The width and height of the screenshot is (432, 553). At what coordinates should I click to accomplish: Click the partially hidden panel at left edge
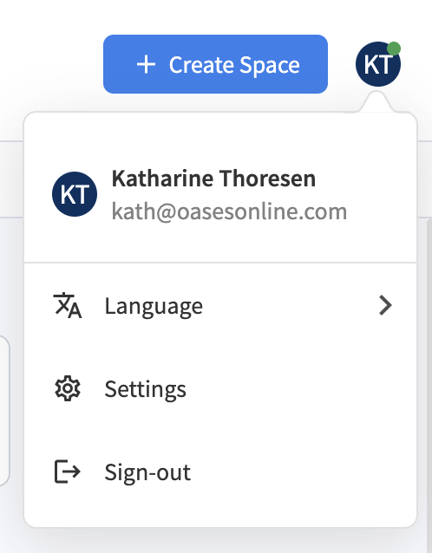(4, 411)
